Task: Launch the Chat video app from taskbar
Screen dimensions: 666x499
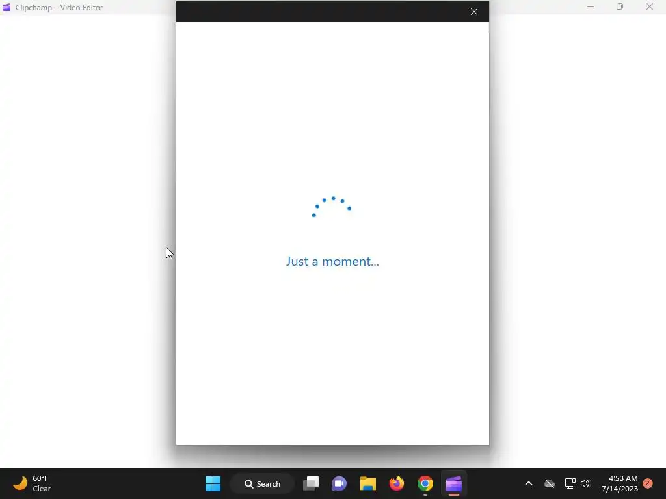Action: click(339, 483)
